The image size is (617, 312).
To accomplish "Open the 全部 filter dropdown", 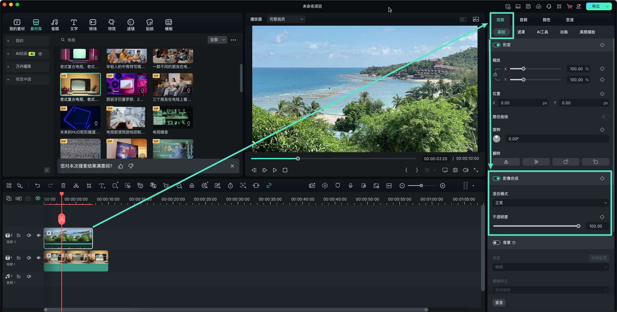I will click(x=218, y=40).
